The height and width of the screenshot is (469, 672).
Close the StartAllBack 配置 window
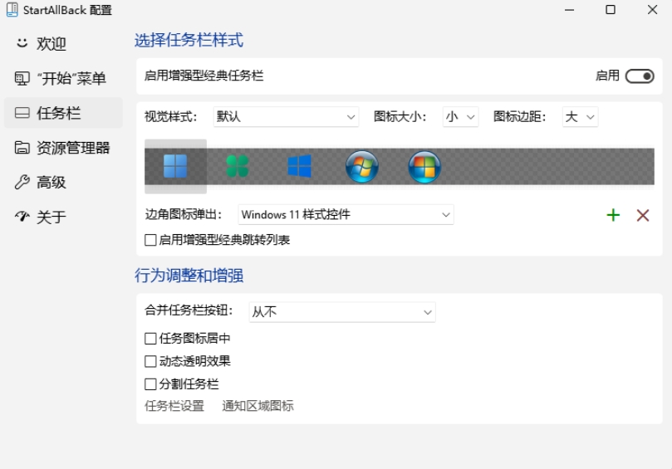(652, 9)
